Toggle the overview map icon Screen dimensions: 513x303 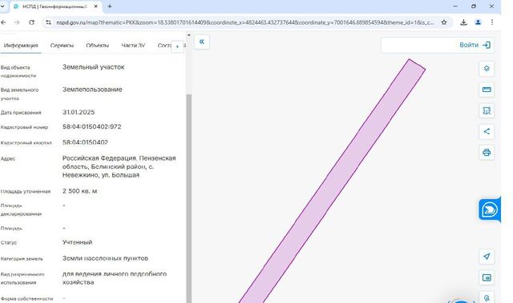click(x=487, y=277)
